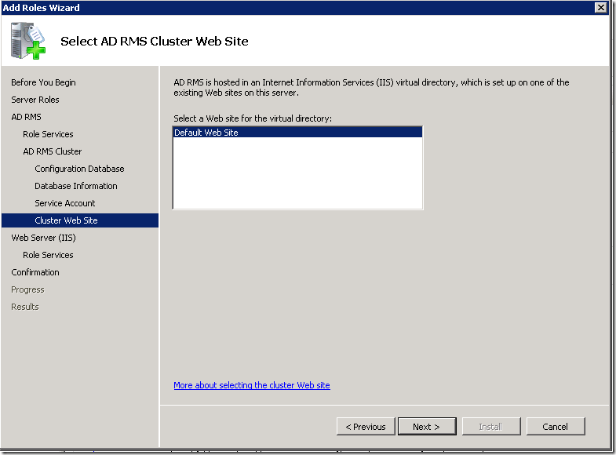Select the Progress step
The image size is (616, 455).
point(27,289)
